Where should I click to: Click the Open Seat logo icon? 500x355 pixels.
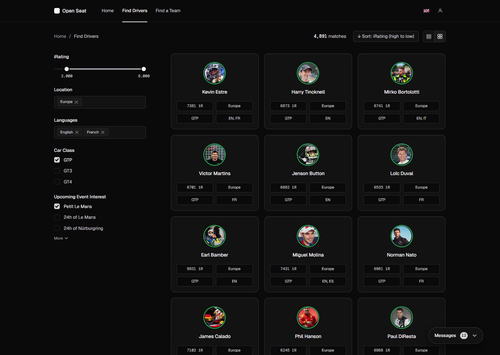(x=57, y=11)
